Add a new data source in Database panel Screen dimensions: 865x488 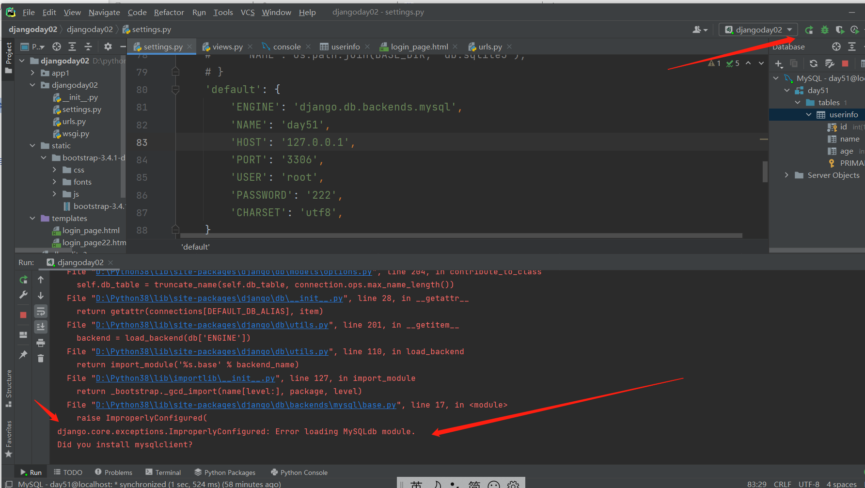tap(779, 63)
